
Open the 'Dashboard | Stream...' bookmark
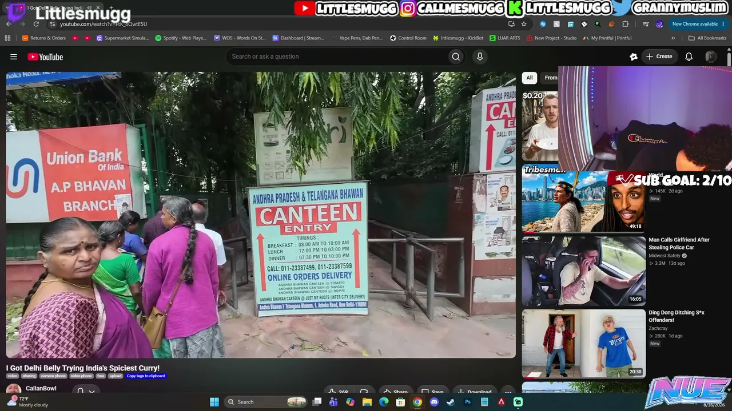point(299,38)
